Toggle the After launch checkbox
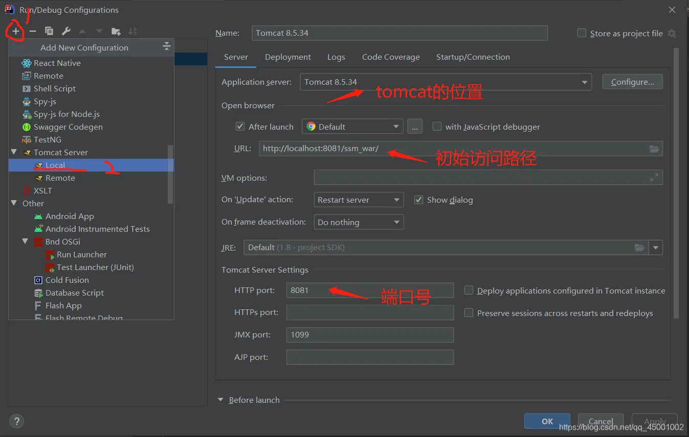The width and height of the screenshot is (689, 437). coord(240,127)
